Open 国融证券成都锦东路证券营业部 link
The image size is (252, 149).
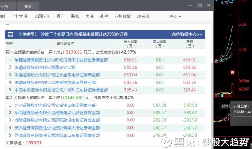click(55, 83)
